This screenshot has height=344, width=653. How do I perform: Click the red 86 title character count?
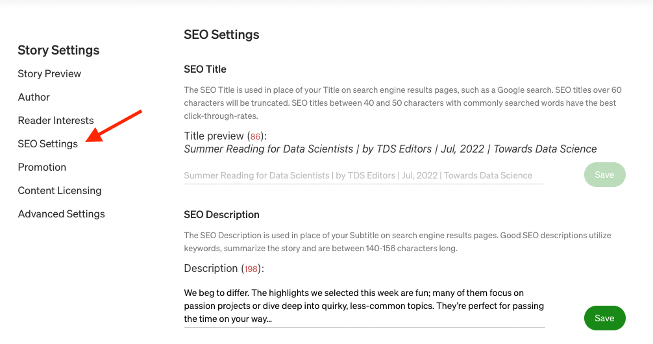pyautogui.click(x=255, y=136)
